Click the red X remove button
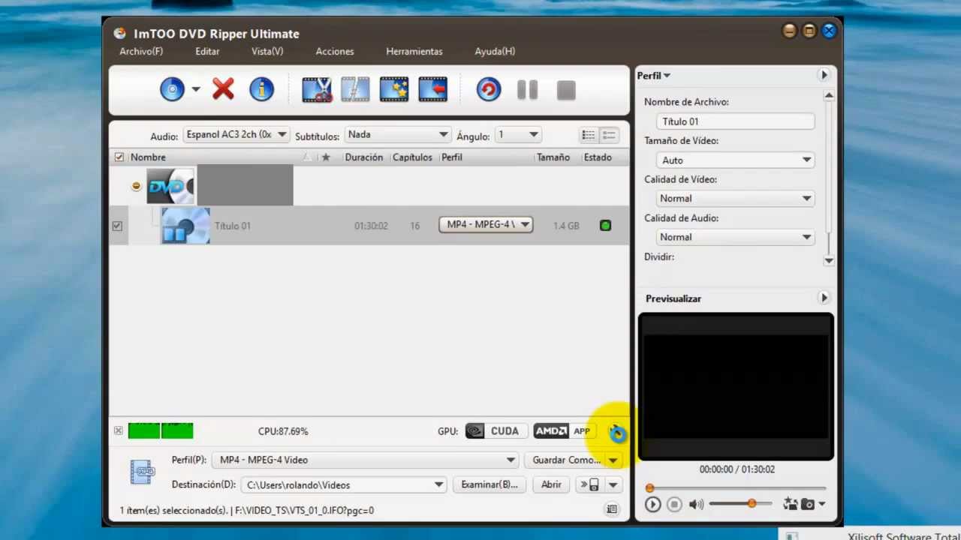This screenshot has width=961, height=540. pos(223,89)
